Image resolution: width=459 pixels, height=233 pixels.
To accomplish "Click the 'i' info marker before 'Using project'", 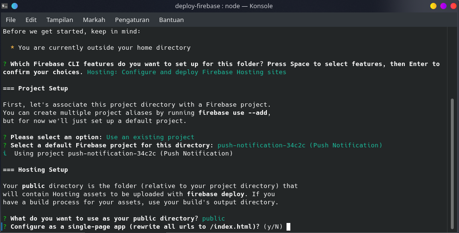I will tap(5, 154).
